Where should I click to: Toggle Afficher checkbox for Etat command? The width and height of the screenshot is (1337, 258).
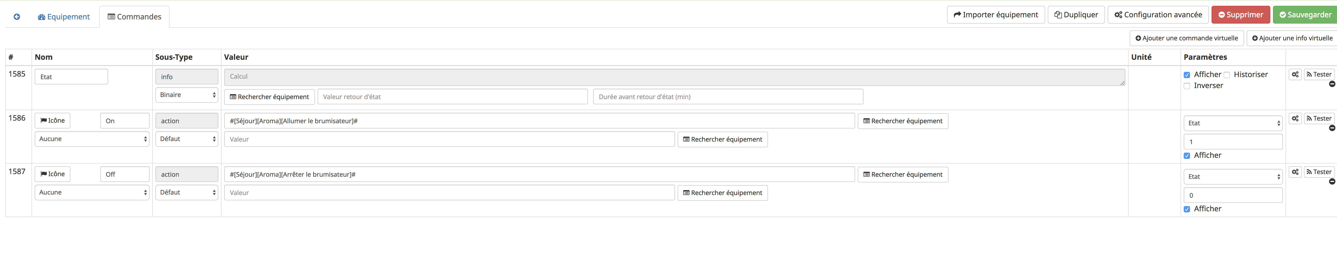(1187, 75)
